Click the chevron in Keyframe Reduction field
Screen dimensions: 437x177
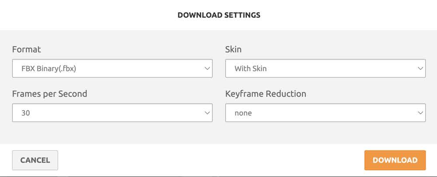click(x=420, y=113)
